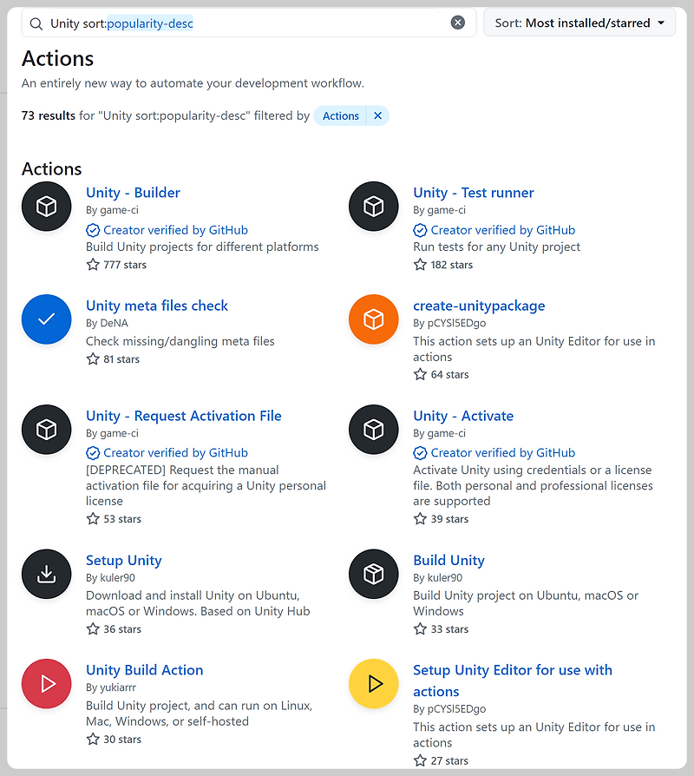The height and width of the screenshot is (776, 694).
Task: Click the verified badge on Unity - Test runner
Action: [x=421, y=230]
